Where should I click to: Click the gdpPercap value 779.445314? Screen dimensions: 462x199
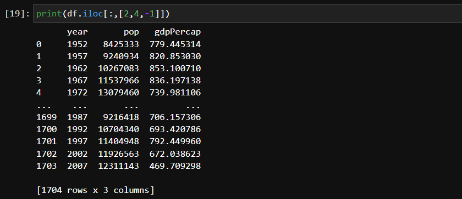click(175, 44)
